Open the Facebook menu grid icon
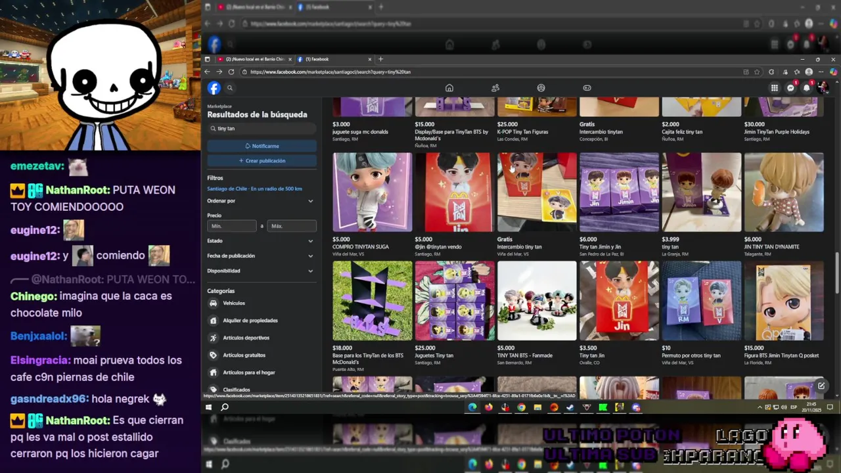841x473 pixels. point(775,88)
